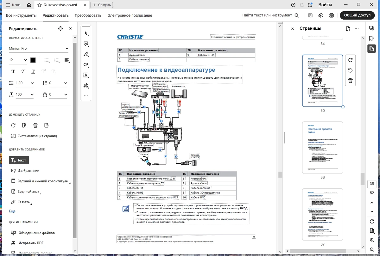Viewport: 380px width, 256px height.
Task: Click the cloud upload icon
Action: pos(321,15)
